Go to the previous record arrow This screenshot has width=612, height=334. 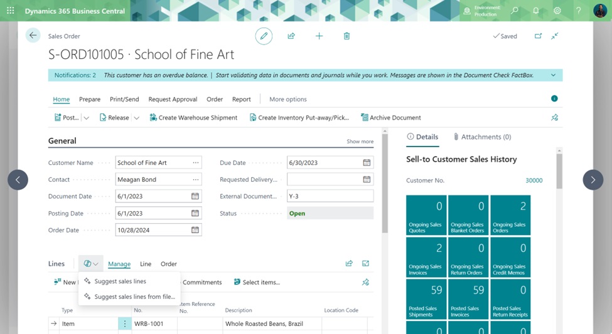[18, 180]
